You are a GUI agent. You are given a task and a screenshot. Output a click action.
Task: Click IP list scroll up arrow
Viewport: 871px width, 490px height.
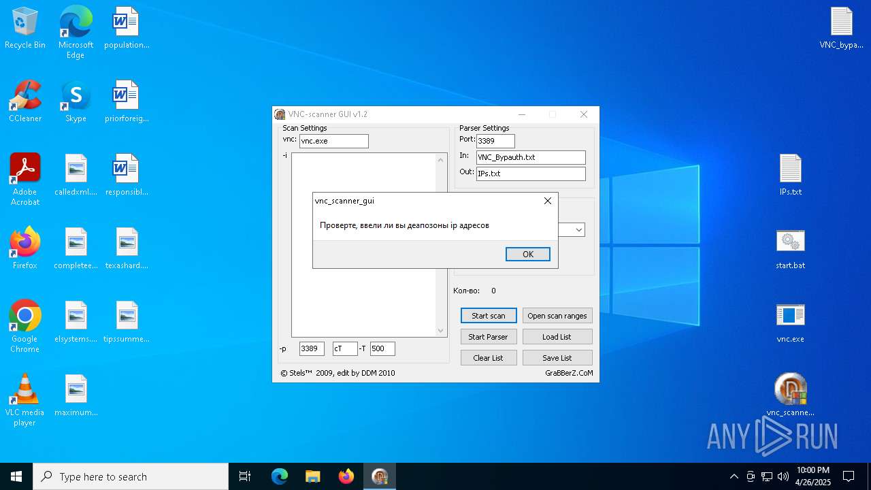pos(440,160)
